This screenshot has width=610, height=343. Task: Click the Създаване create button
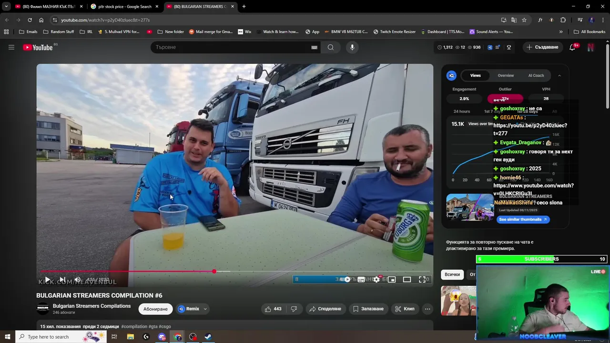click(x=542, y=47)
